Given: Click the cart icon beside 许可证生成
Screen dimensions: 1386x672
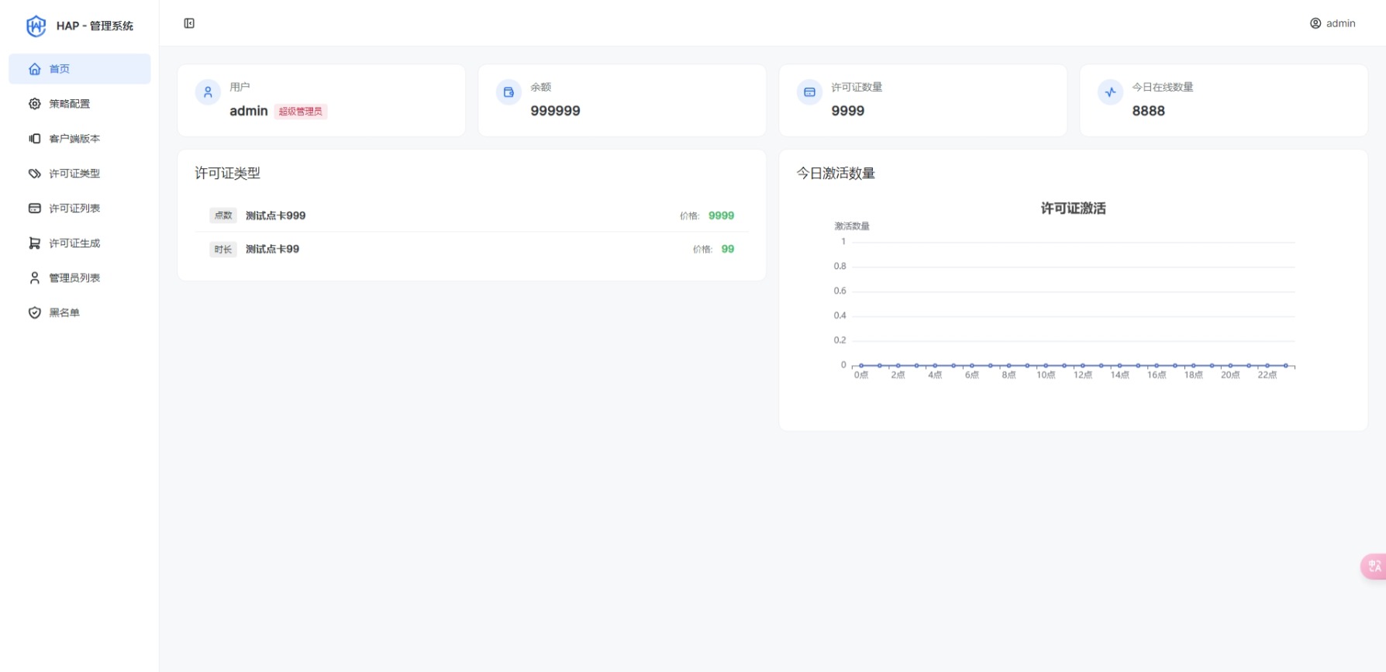Looking at the screenshot, I should pyautogui.click(x=35, y=243).
